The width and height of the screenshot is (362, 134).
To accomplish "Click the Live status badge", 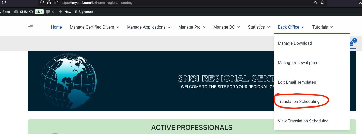I will [39, 12].
